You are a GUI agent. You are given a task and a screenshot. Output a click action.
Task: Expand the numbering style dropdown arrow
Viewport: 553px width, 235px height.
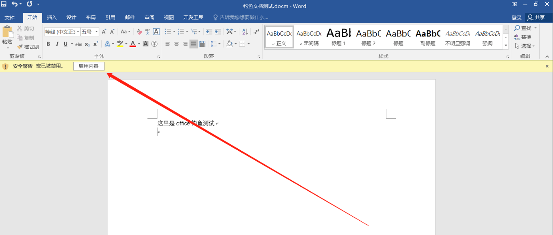187,32
